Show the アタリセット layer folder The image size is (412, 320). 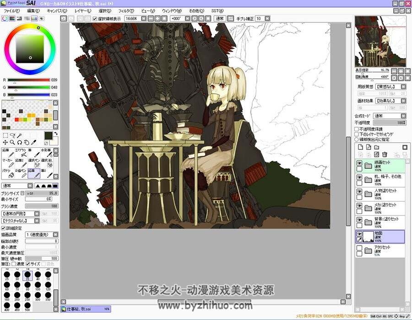click(359, 248)
